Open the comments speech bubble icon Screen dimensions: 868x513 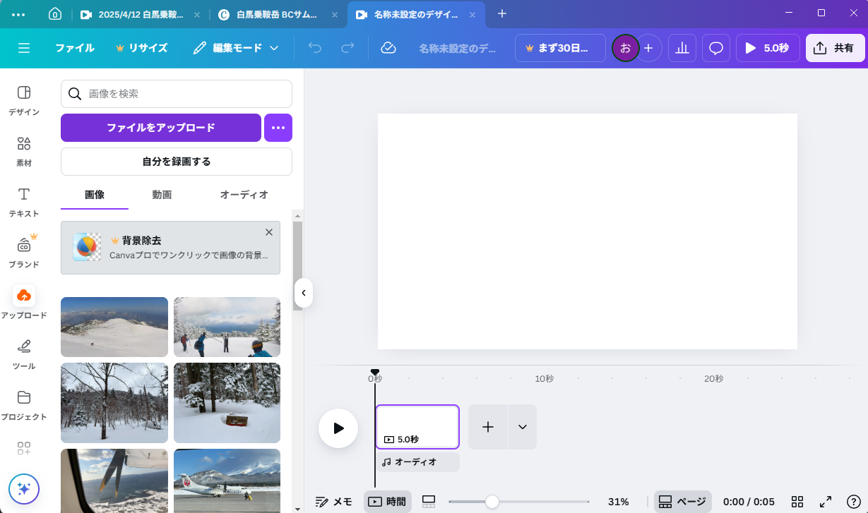point(715,48)
